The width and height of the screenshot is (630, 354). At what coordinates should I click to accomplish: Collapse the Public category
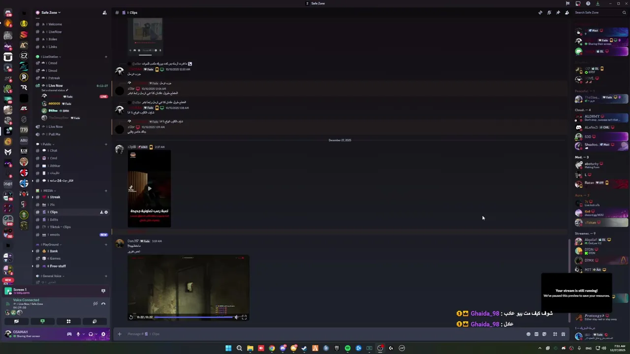coord(46,144)
